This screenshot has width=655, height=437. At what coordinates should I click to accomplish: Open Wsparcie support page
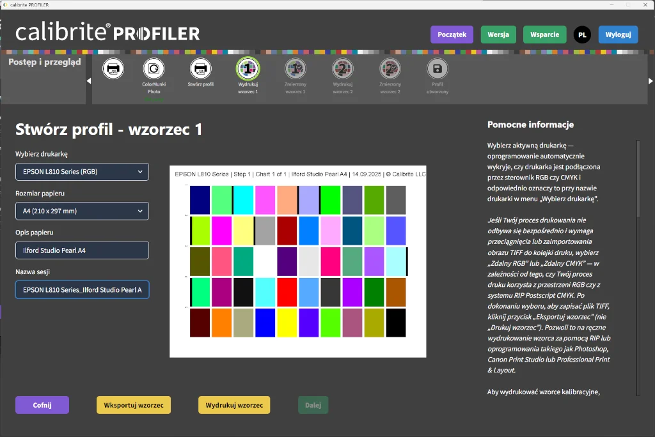pyautogui.click(x=544, y=34)
